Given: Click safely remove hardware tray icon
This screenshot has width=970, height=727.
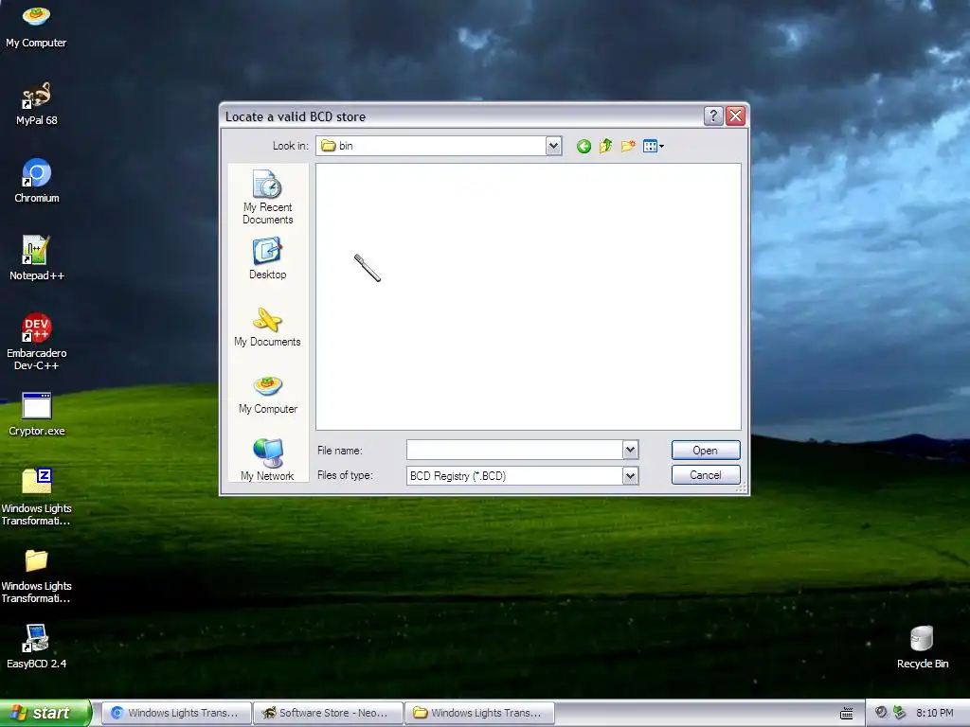Looking at the screenshot, I should pos(899,712).
